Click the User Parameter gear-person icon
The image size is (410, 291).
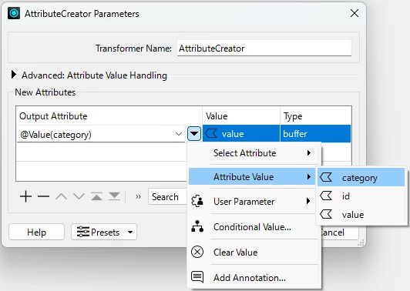[197, 202]
